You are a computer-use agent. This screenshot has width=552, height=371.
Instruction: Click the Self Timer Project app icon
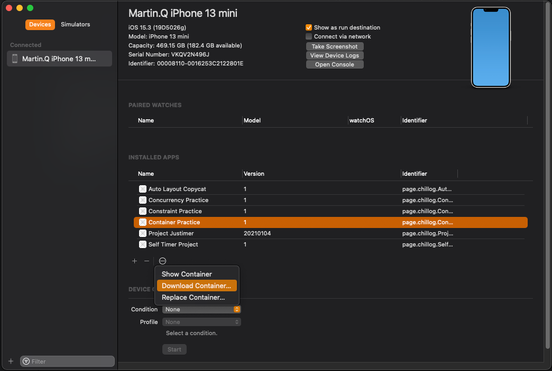coord(143,244)
